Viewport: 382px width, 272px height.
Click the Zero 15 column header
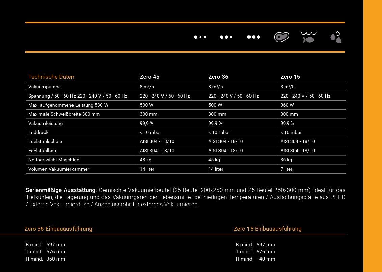(290, 77)
